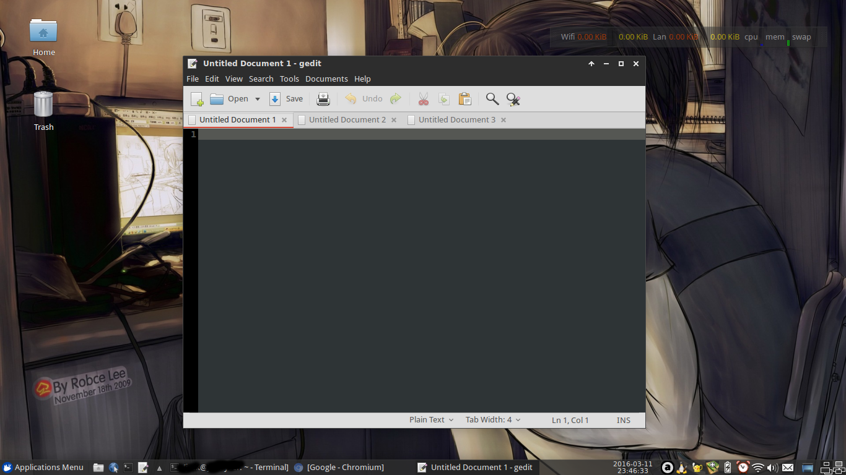846x475 pixels.
Task: Open the Plain Text language selector
Action: point(430,419)
